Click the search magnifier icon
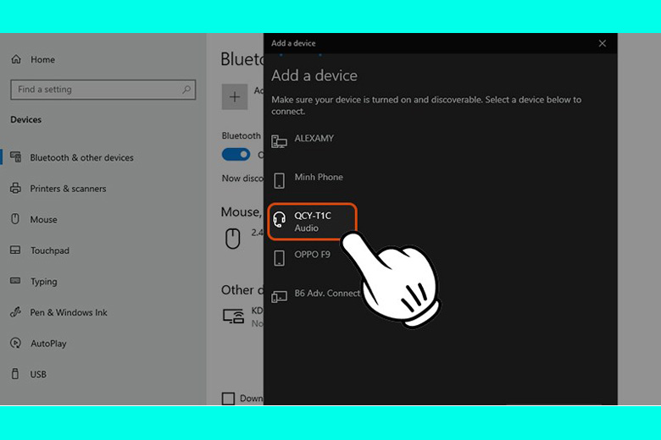 tap(186, 89)
